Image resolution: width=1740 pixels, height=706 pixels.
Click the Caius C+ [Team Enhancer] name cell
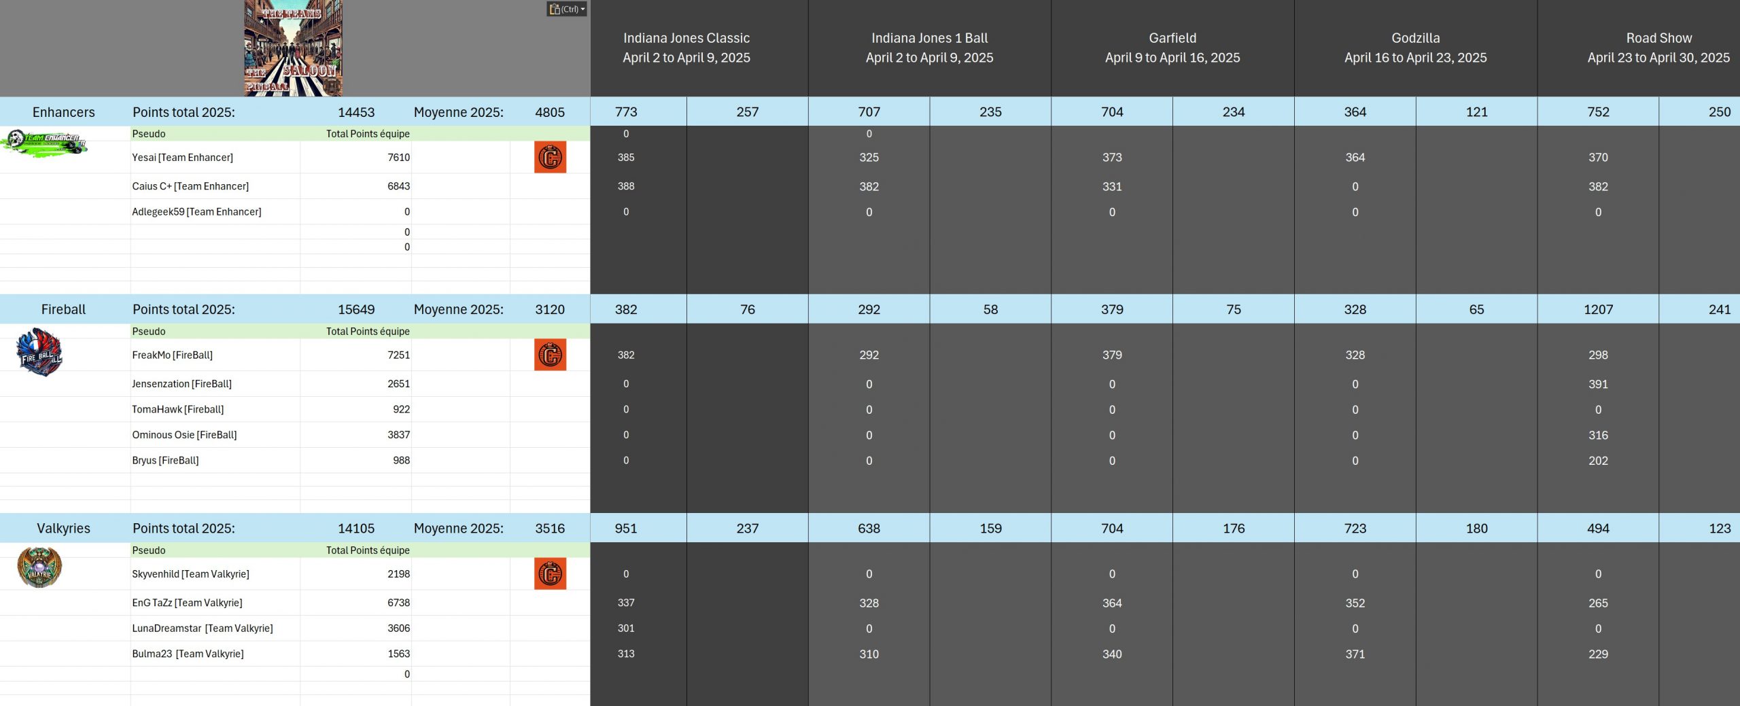[x=190, y=186]
